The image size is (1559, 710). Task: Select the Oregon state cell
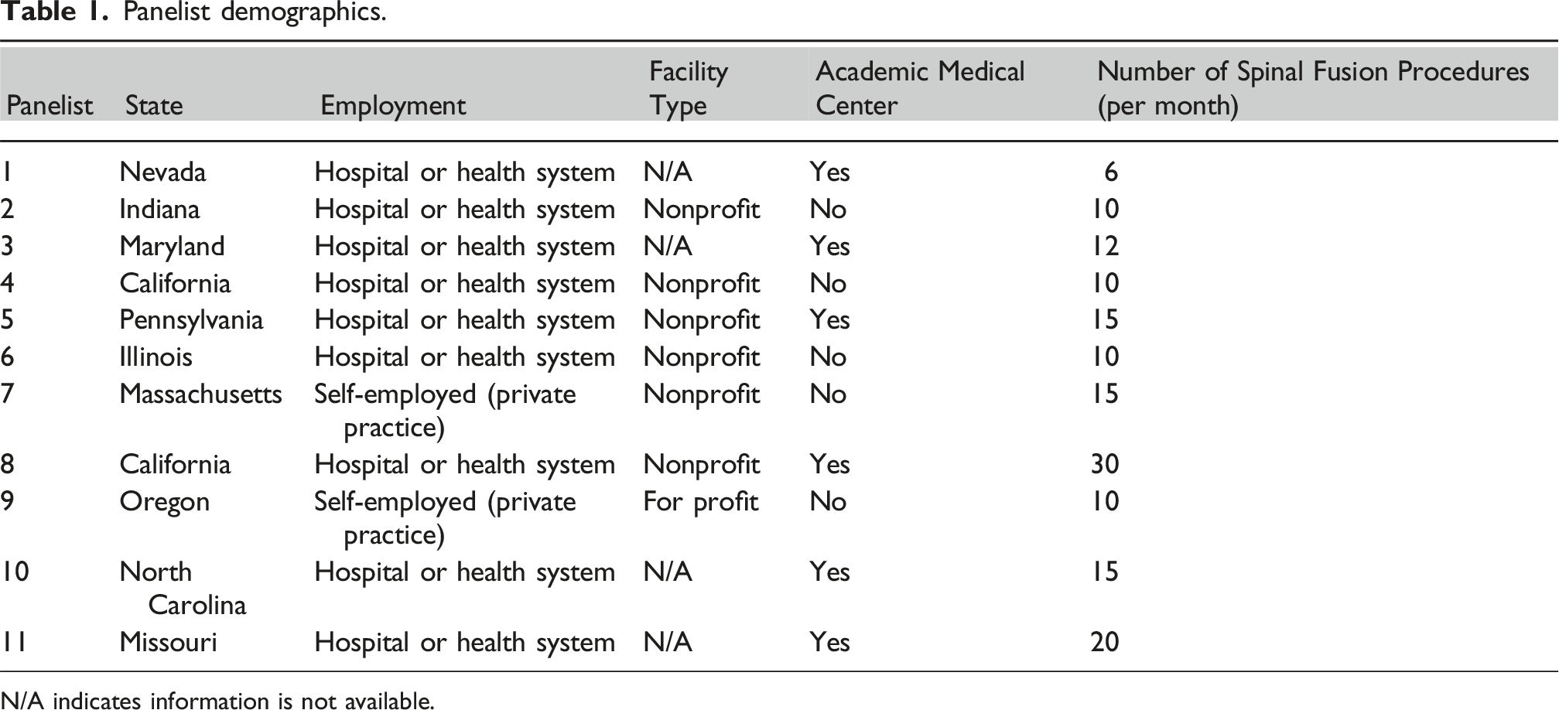[x=164, y=502]
